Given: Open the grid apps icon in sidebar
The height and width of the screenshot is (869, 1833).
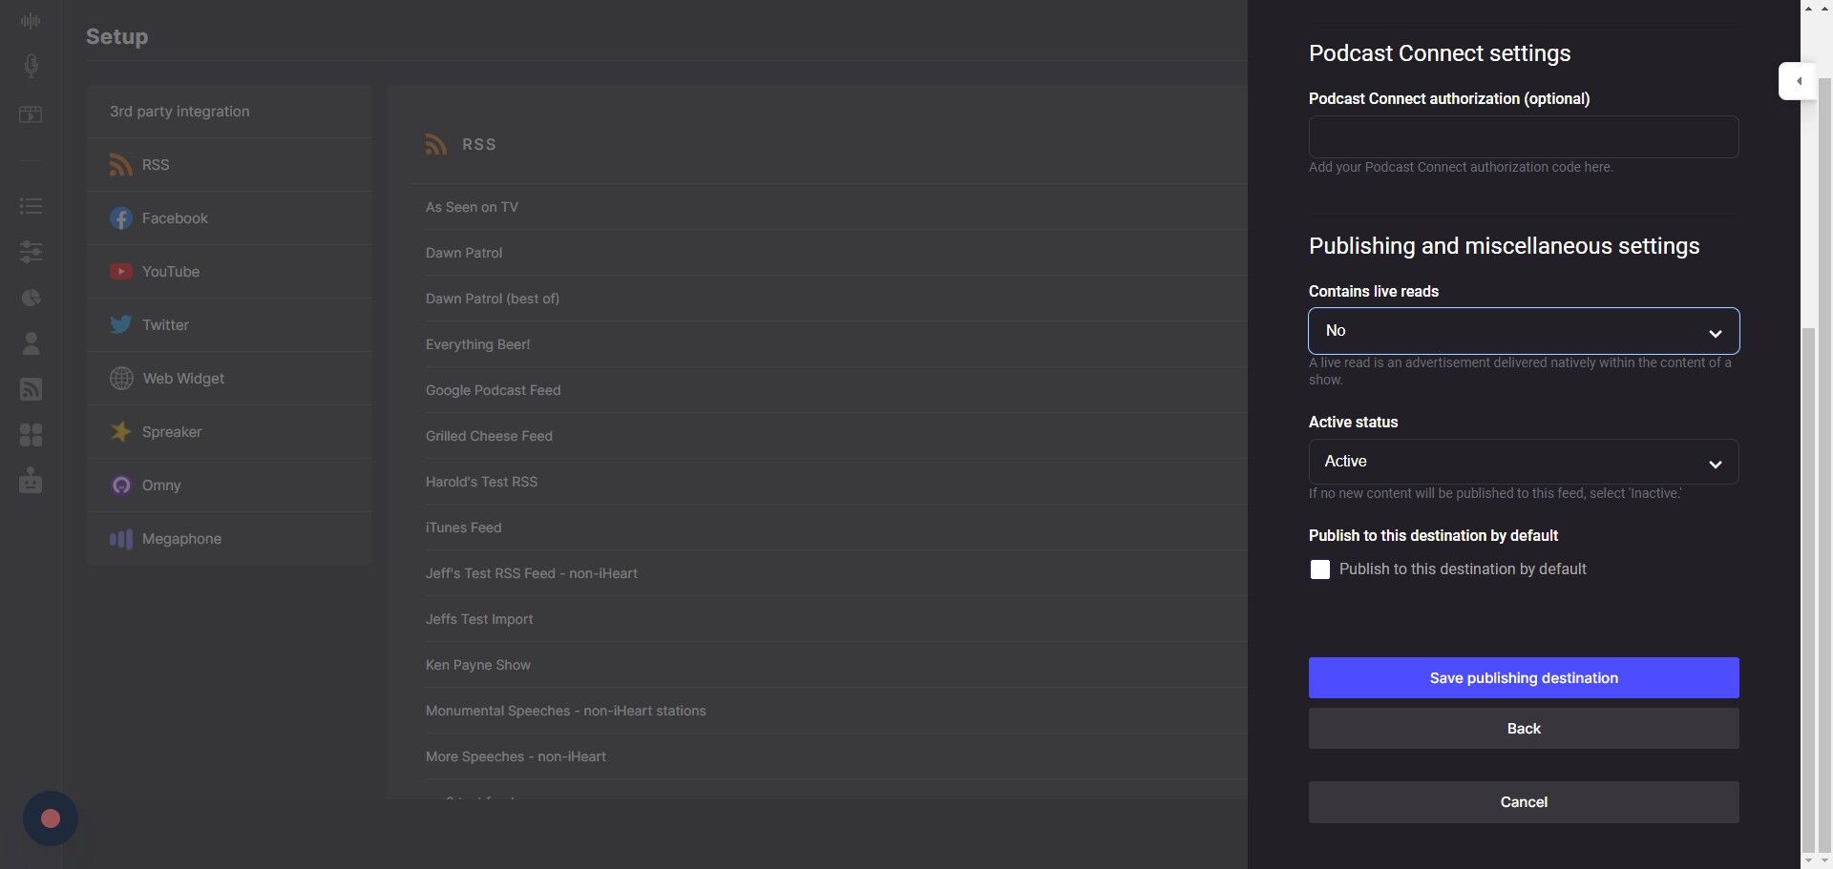Looking at the screenshot, I should tap(31, 435).
